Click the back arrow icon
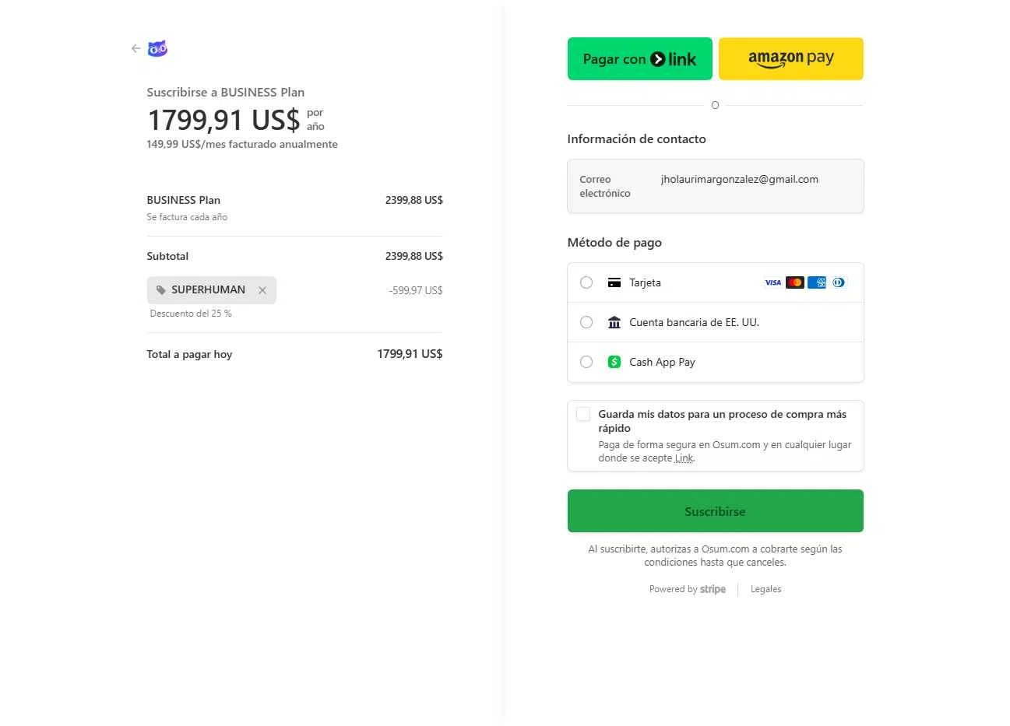The width and height of the screenshot is (1010, 726). [x=135, y=48]
